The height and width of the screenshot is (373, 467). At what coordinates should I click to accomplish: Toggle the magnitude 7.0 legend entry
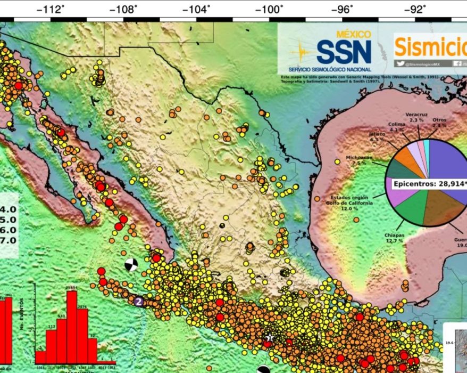(7, 240)
